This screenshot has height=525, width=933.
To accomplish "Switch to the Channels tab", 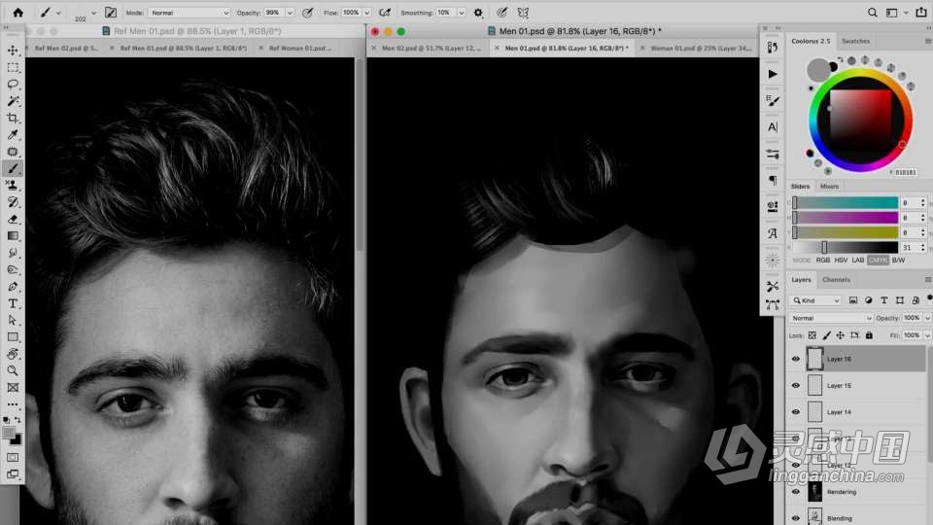I will click(x=836, y=280).
